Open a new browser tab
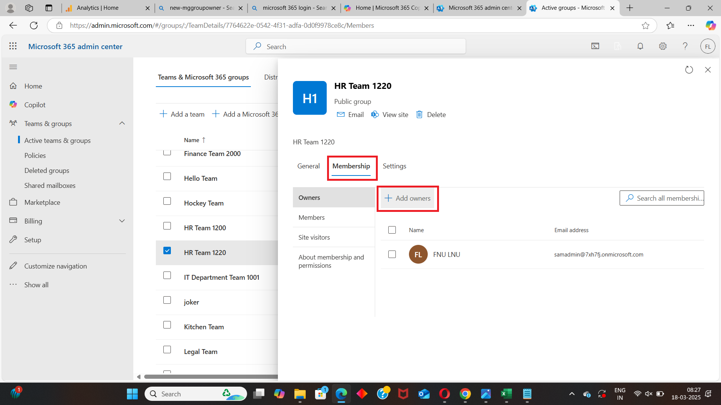 [x=630, y=8]
